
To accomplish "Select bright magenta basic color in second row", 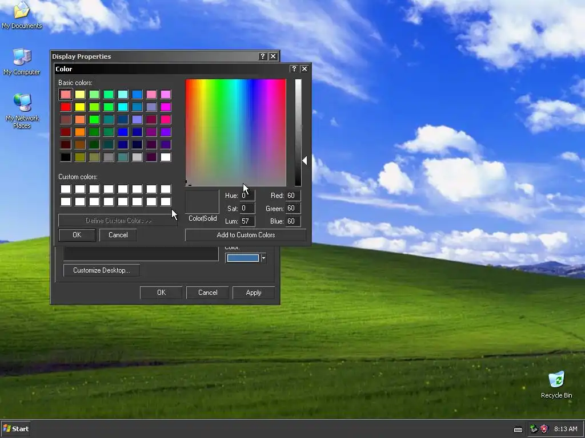I will pyautogui.click(x=166, y=107).
